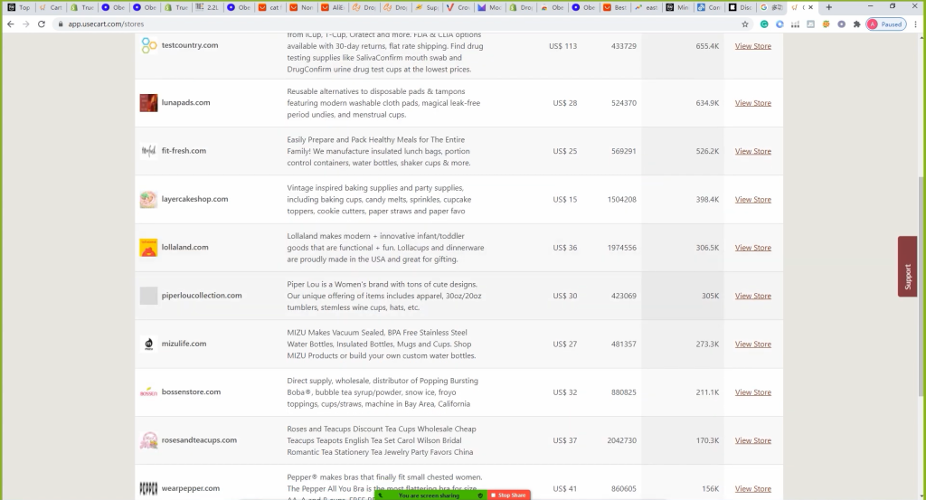Click the lollaland.com store logo

point(148,248)
